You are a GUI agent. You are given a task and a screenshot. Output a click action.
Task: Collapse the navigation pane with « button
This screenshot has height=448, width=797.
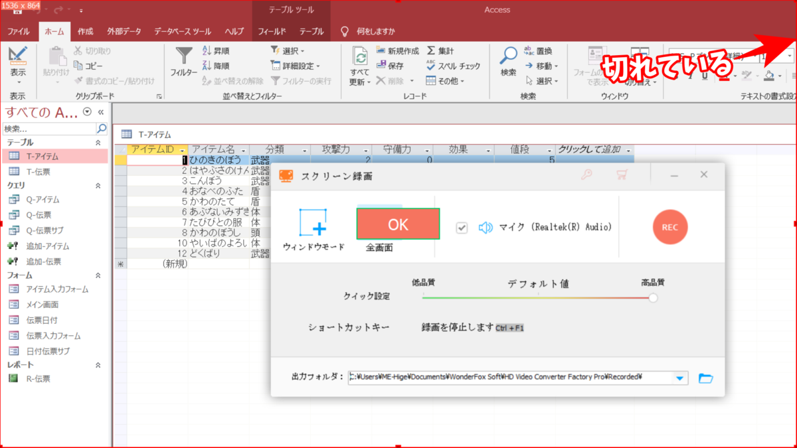pyautogui.click(x=101, y=112)
